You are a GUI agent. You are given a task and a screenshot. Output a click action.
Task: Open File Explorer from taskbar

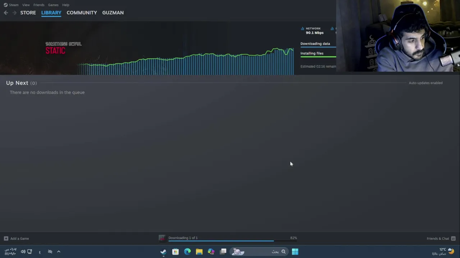(x=199, y=252)
